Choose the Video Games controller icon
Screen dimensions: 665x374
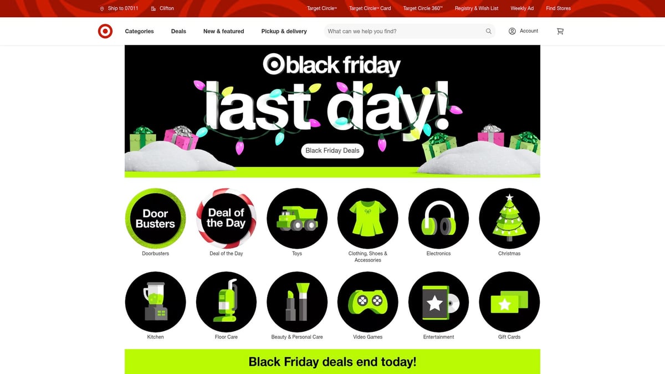coord(368,302)
